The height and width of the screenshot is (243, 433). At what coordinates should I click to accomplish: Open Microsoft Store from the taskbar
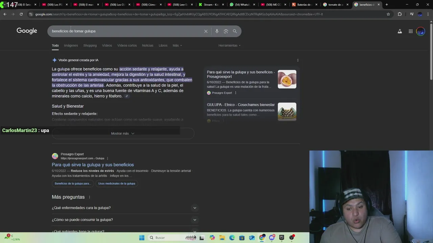coord(242,238)
